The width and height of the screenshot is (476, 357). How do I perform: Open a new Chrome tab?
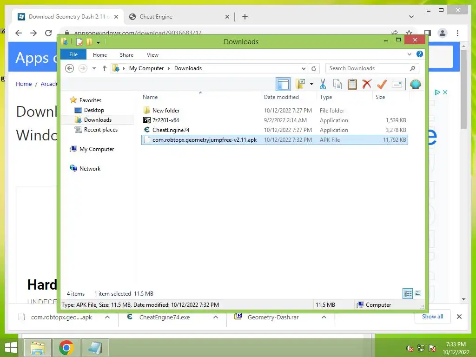245,17
